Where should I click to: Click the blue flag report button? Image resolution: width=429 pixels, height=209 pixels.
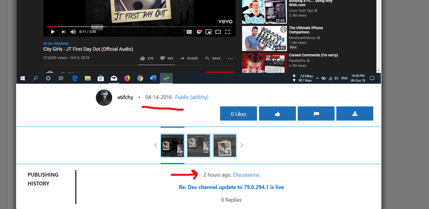pyautogui.click(x=316, y=114)
